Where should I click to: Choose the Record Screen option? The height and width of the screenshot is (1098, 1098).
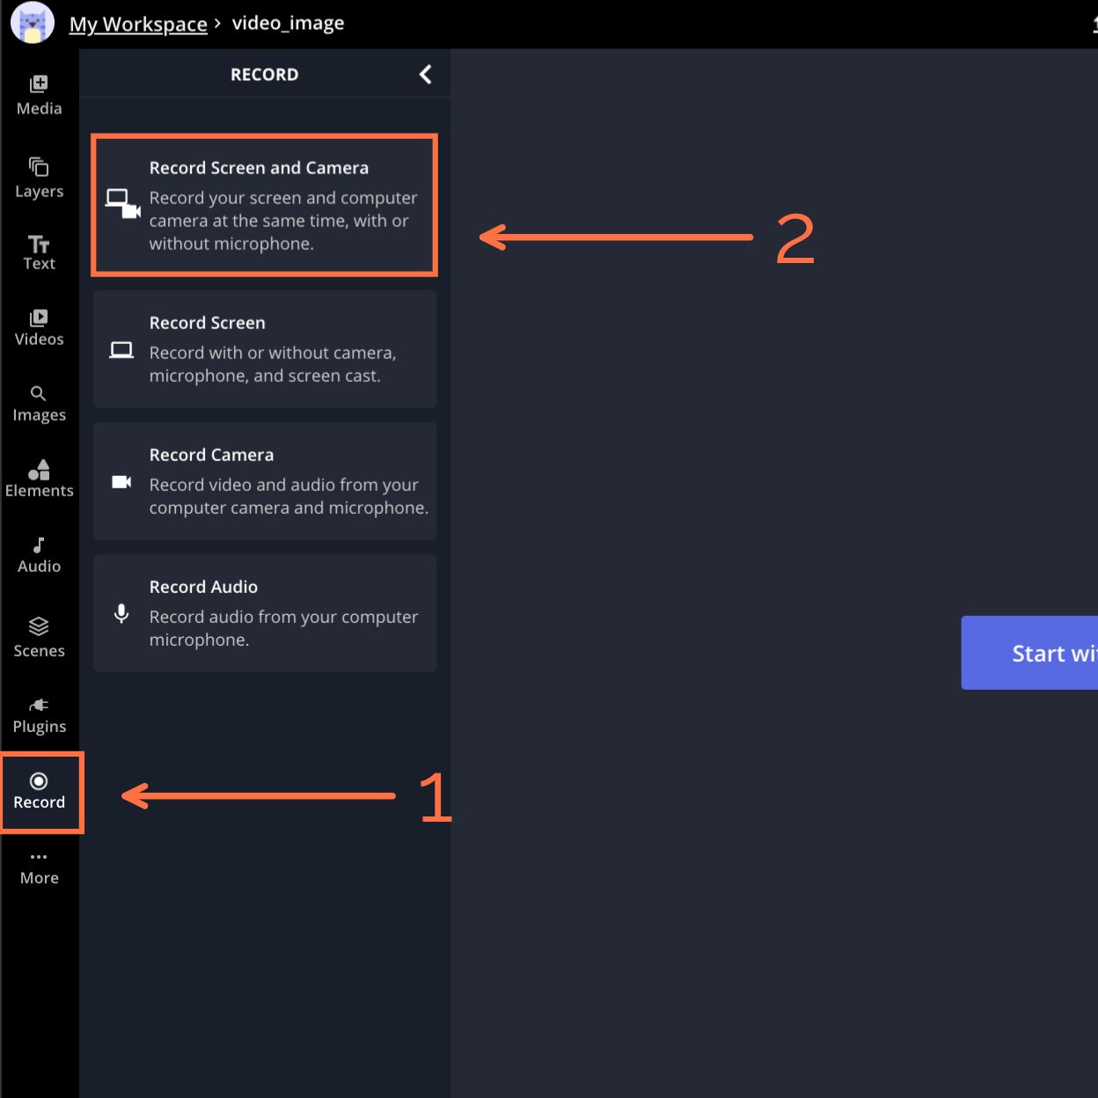pyautogui.click(x=265, y=349)
